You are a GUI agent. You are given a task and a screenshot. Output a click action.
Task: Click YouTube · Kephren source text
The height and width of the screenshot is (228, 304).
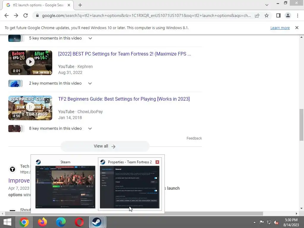tap(75, 66)
